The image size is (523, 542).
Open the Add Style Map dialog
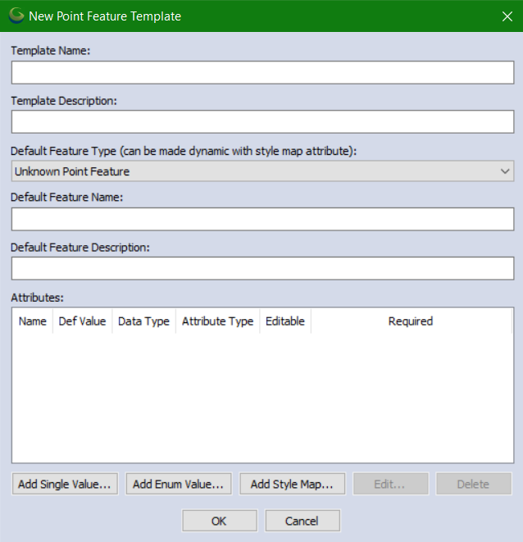292,484
